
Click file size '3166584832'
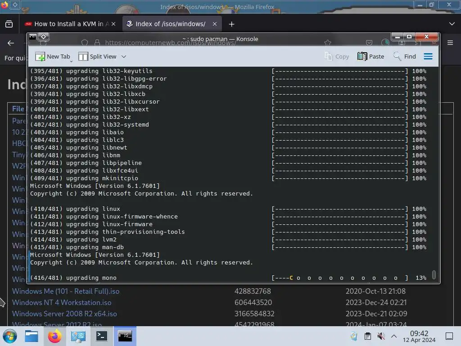[x=254, y=314]
